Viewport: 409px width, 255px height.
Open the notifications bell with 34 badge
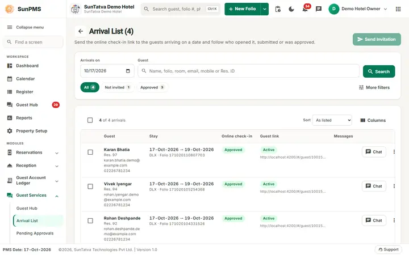pyautogui.click(x=305, y=9)
